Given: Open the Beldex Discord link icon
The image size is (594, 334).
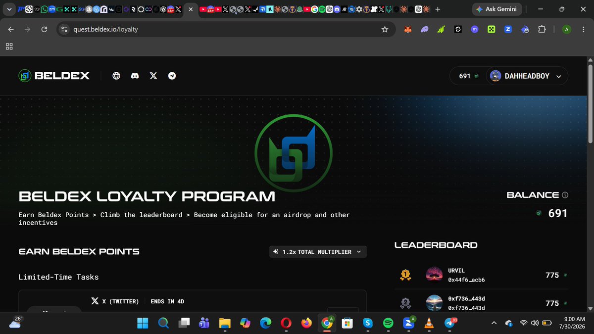Looking at the screenshot, I should coord(135,76).
